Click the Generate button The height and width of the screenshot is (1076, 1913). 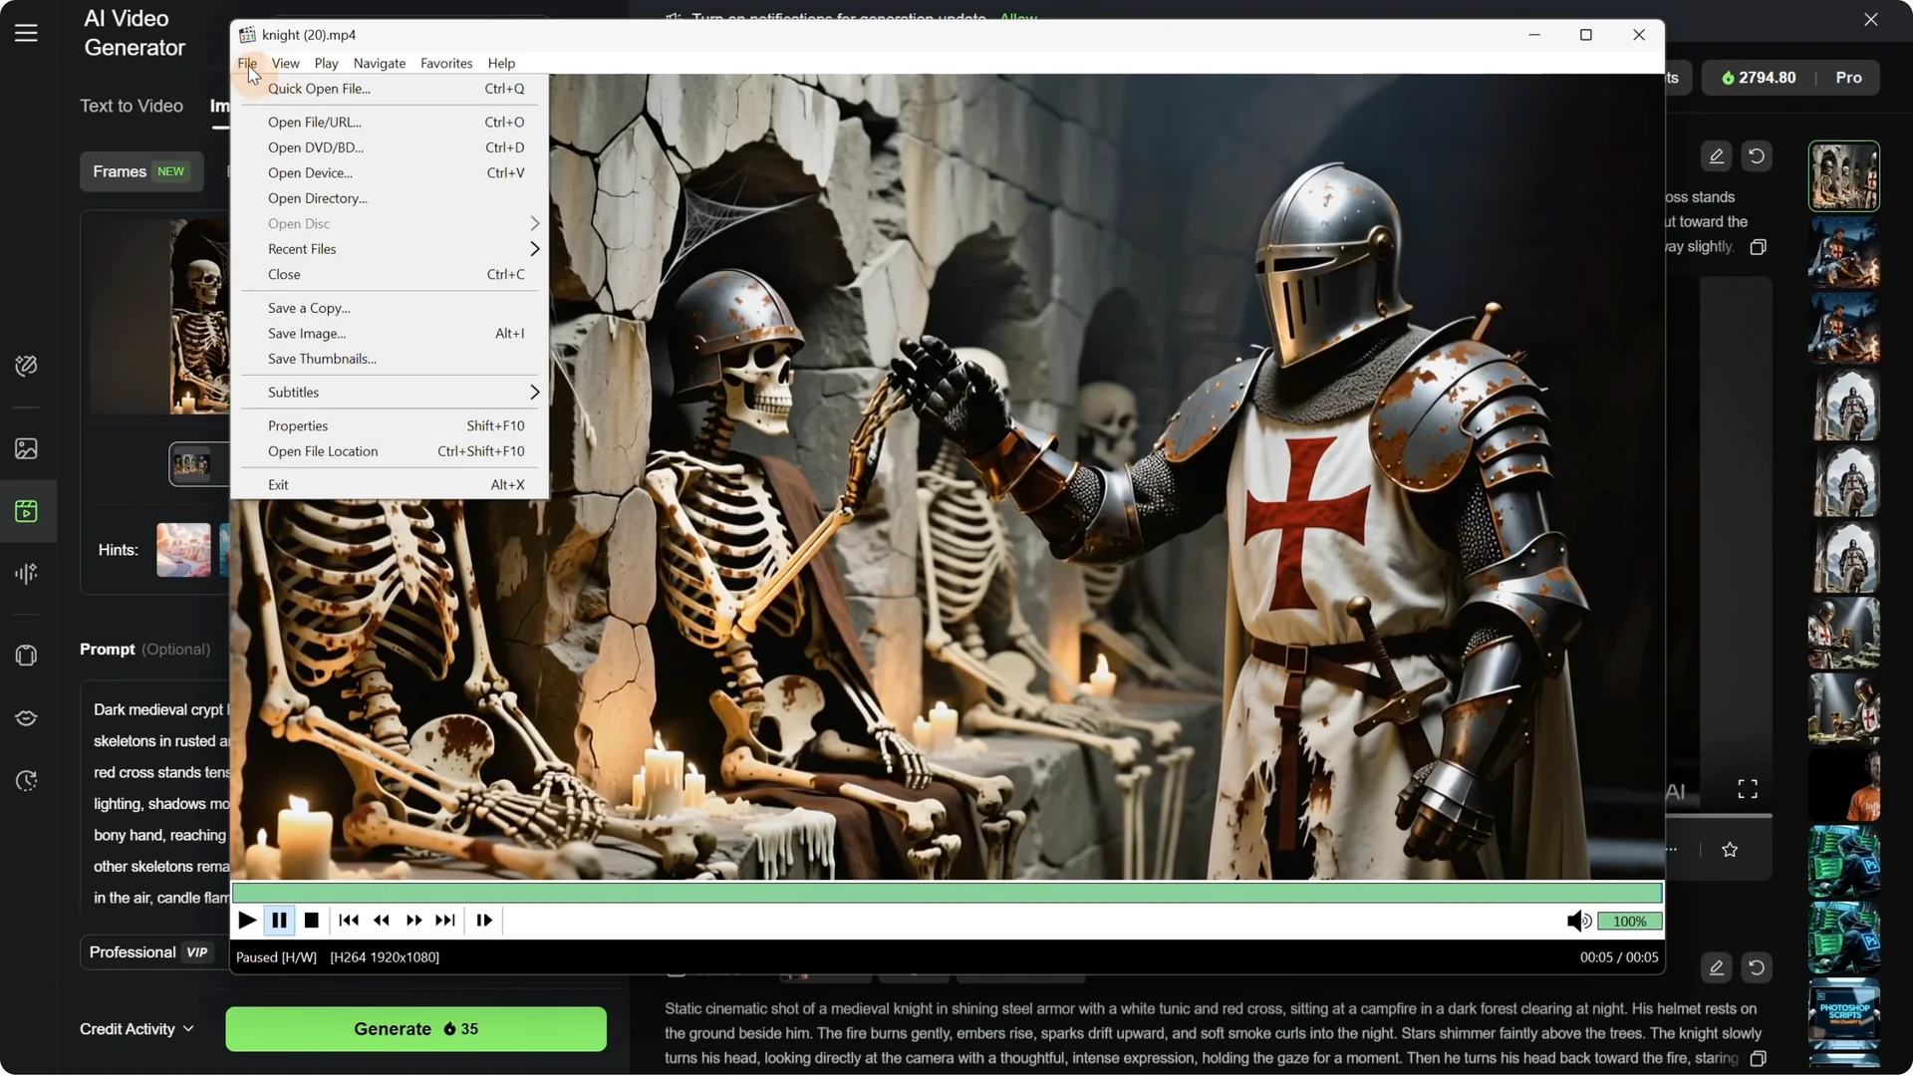point(415,1028)
